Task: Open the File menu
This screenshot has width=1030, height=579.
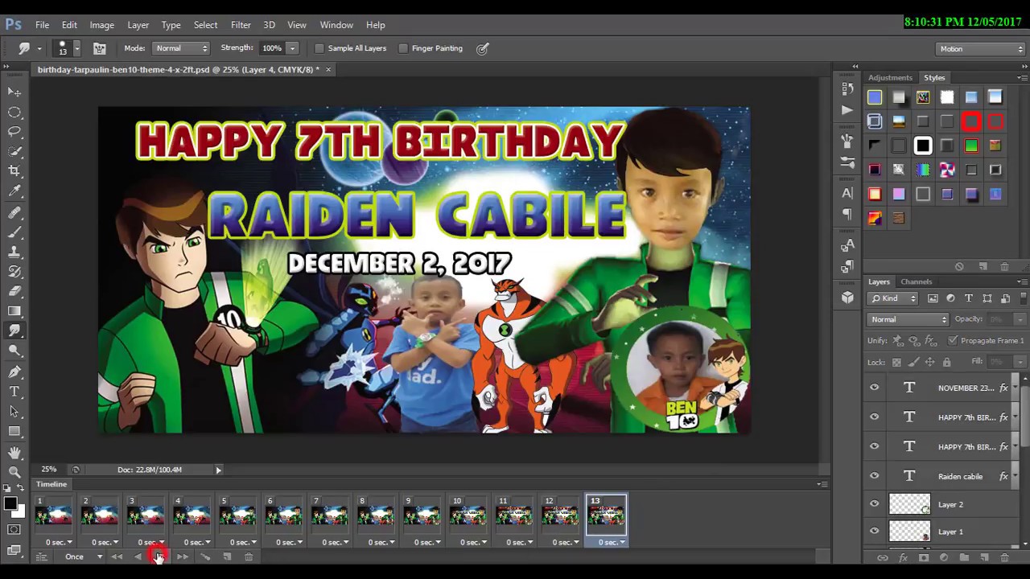Action: (x=42, y=25)
